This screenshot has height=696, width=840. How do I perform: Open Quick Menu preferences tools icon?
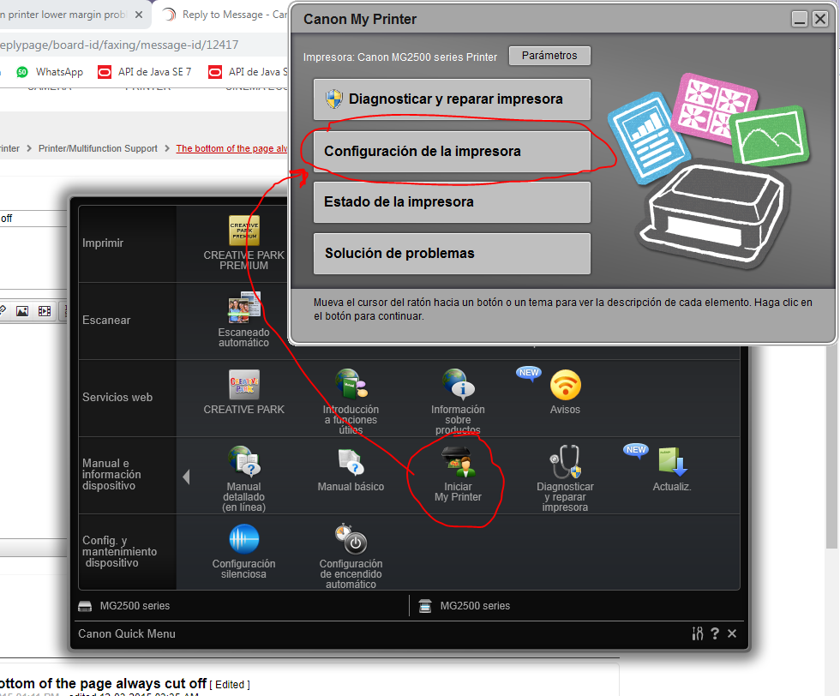tap(698, 633)
